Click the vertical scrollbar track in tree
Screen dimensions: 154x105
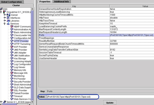(x=32, y=55)
